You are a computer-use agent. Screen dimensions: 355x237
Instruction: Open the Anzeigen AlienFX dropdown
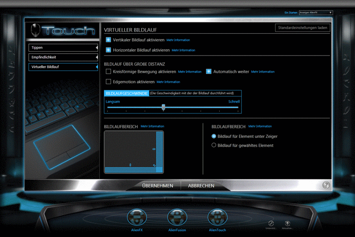[316, 12]
